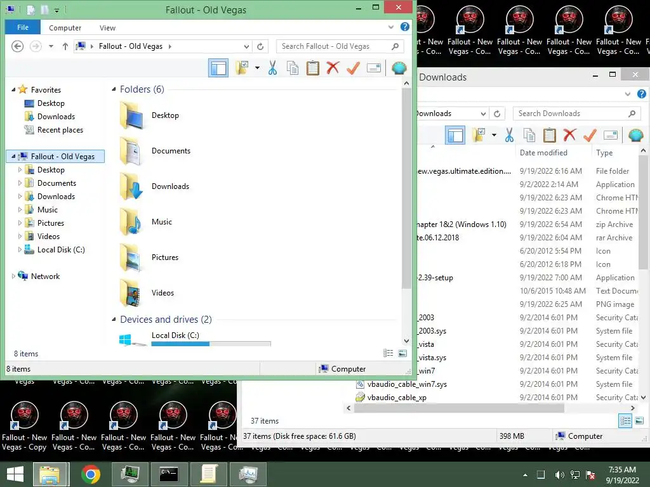
Task: Select Downloads under Favorites
Action: [56, 117]
